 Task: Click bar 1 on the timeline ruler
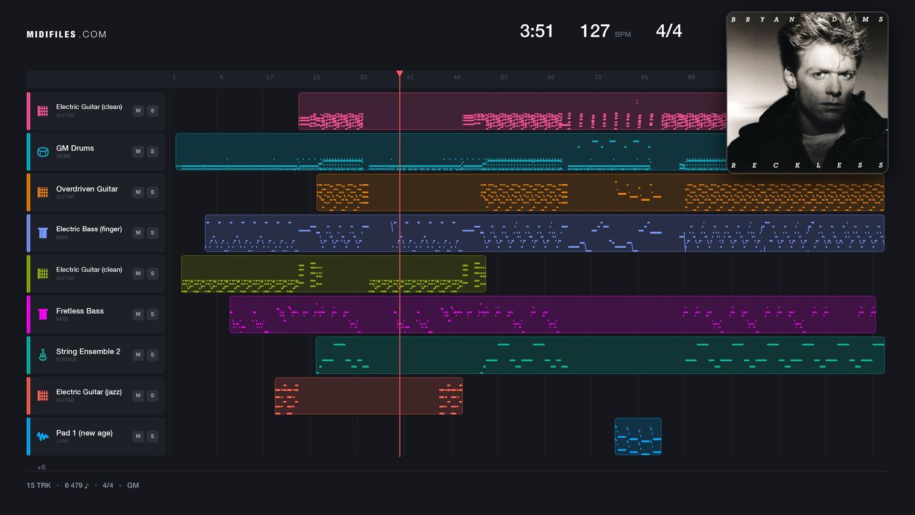(x=174, y=77)
